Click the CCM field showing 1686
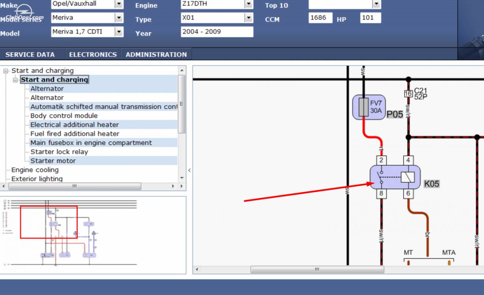The height and width of the screenshot is (295, 484). tap(321, 18)
